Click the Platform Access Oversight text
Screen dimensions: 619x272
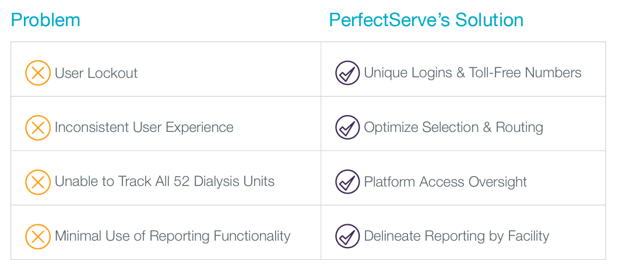(445, 182)
